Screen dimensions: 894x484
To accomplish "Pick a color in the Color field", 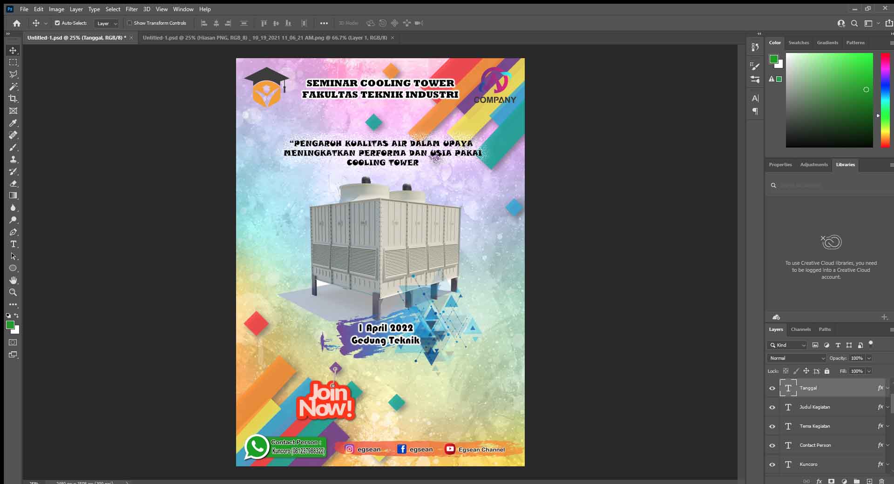I will tap(829, 100).
